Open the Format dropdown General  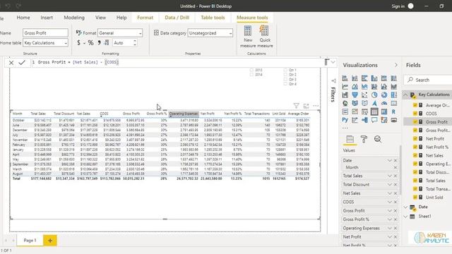pyautogui.click(x=120, y=33)
